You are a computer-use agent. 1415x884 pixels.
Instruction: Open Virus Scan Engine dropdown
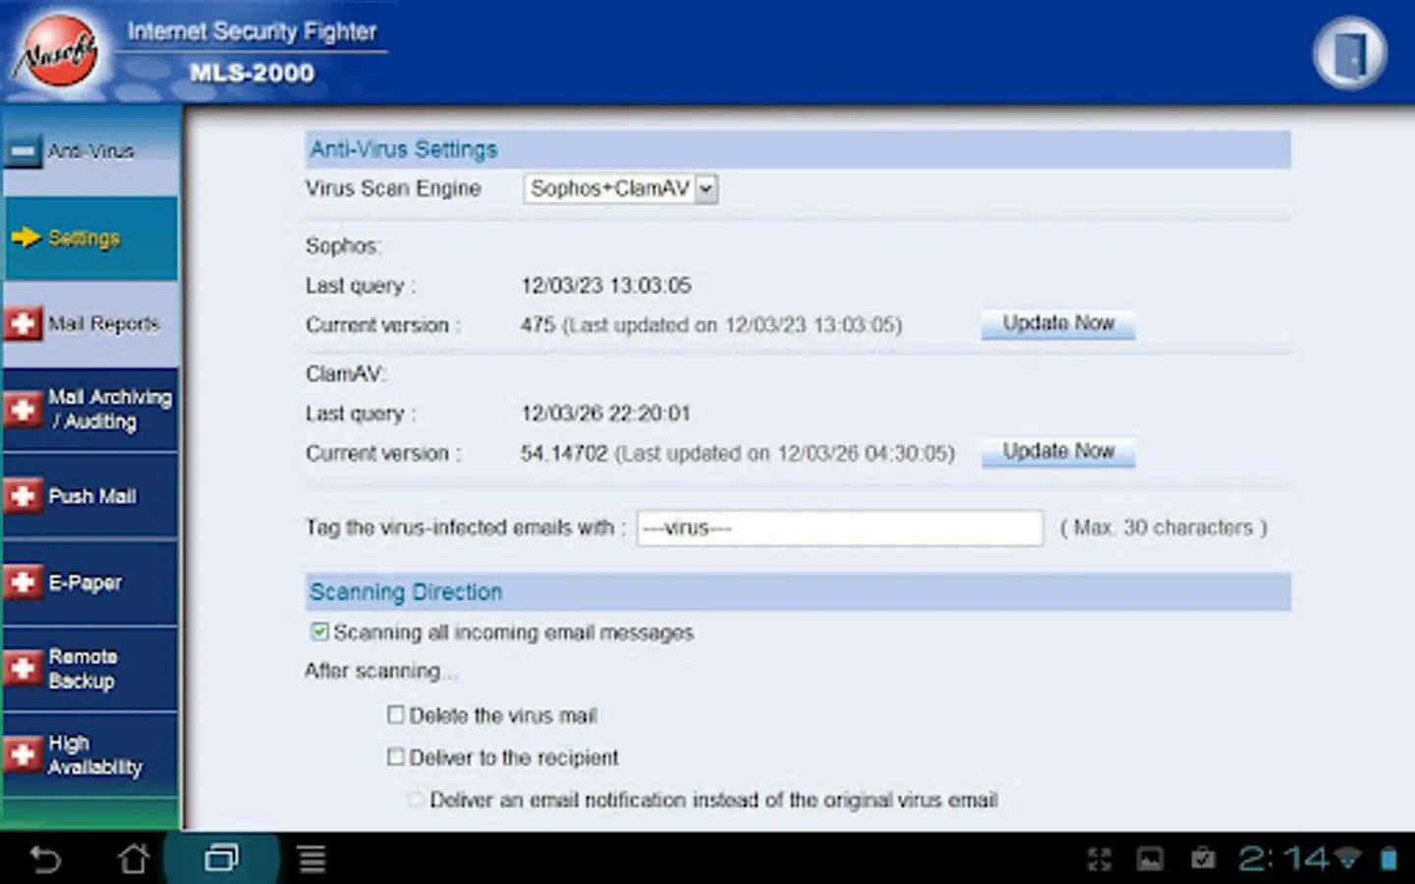tap(621, 189)
